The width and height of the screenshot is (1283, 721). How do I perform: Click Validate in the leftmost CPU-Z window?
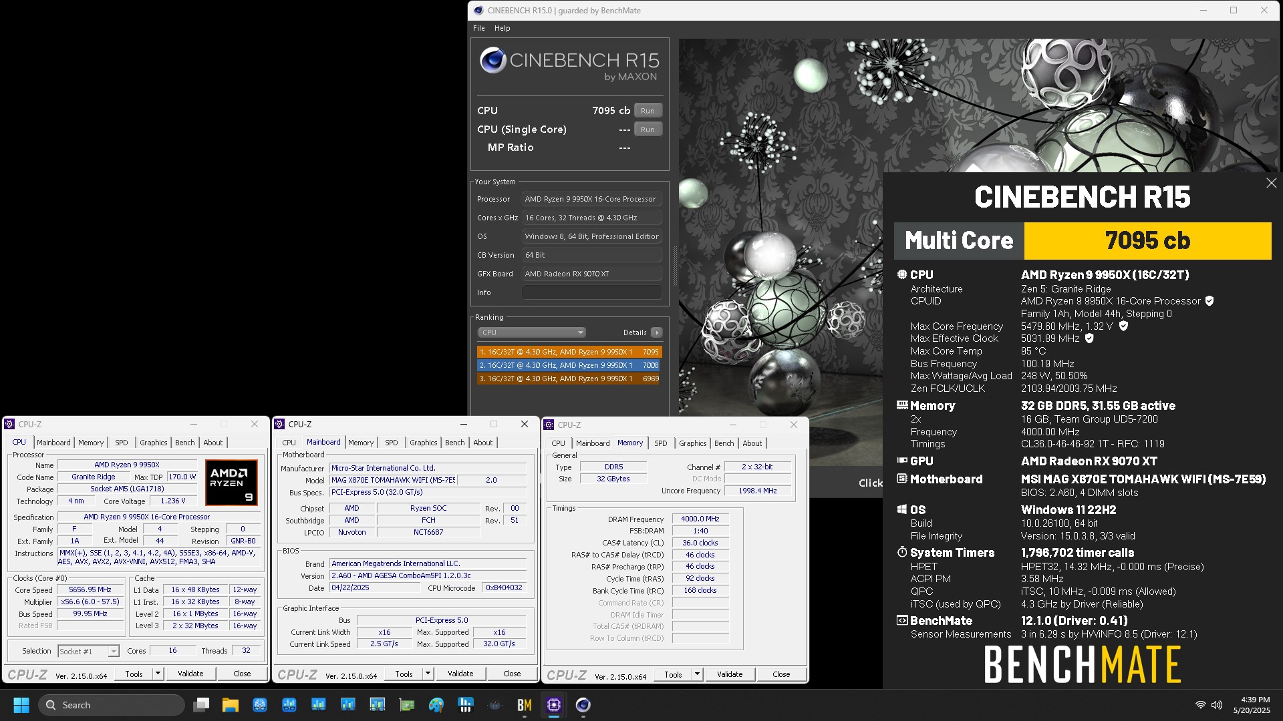tap(190, 674)
